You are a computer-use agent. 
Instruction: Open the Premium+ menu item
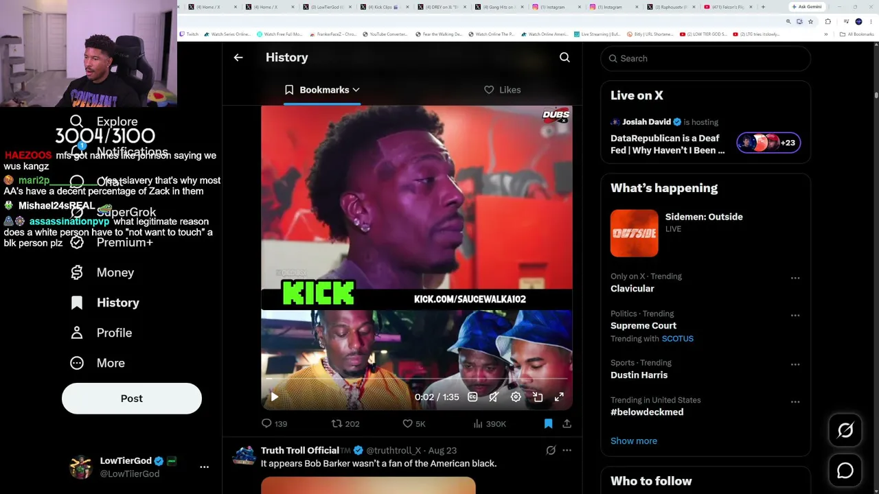(125, 242)
